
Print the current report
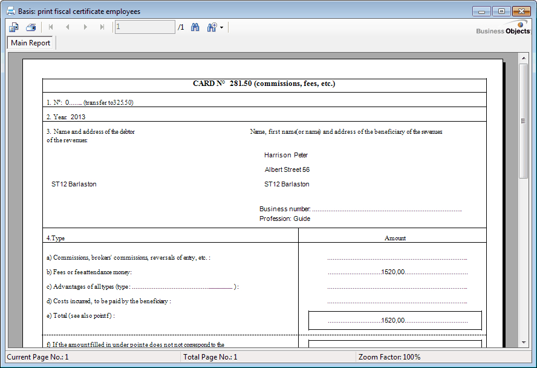tap(30, 27)
